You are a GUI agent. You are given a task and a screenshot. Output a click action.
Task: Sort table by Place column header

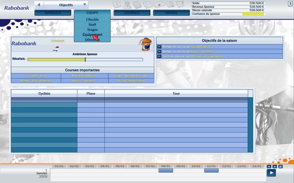[91, 94]
